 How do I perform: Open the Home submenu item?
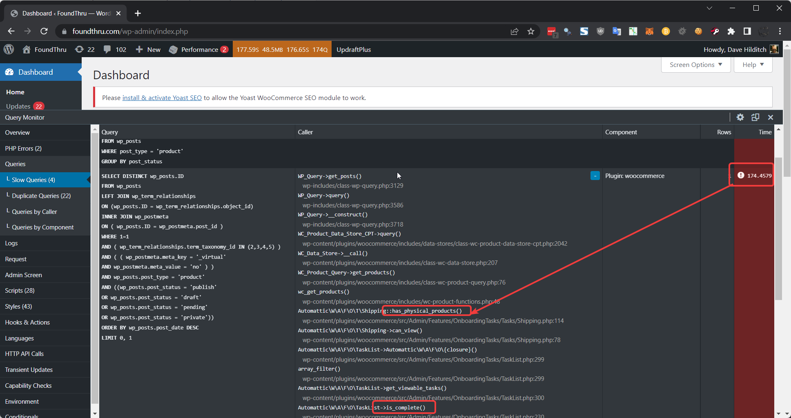click(15, 92)
